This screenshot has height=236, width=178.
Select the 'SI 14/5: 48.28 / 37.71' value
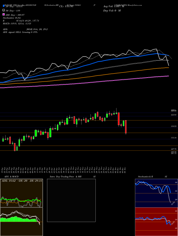[28, 21]
